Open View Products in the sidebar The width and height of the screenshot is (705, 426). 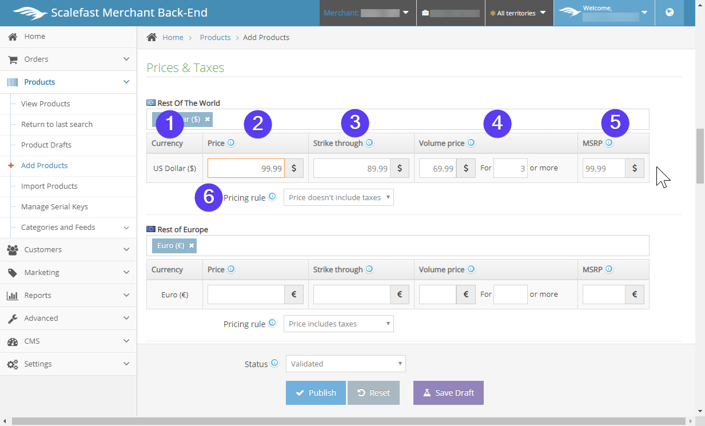(46, 104)
